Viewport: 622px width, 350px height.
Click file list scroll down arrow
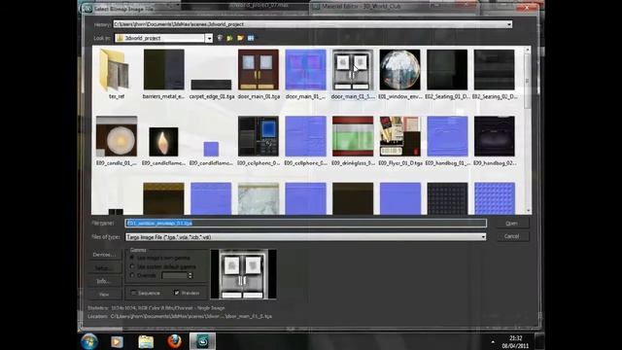click(528, 211)
